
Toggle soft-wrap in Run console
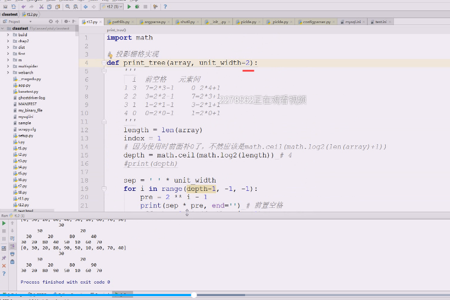pos(12,239)
